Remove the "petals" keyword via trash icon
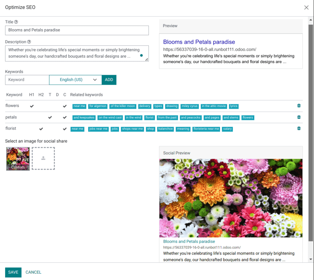314x280 pixels. pos(299,117)
